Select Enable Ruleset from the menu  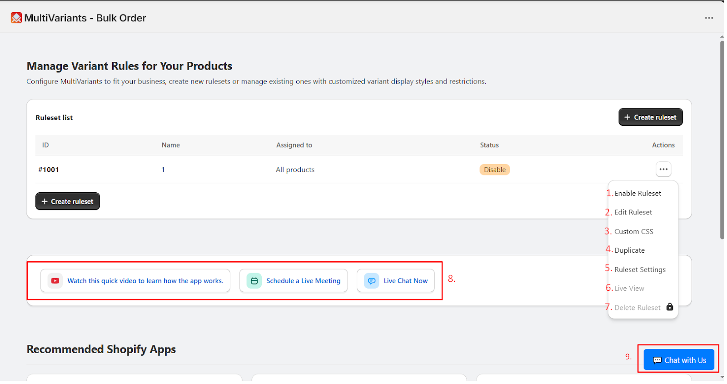pos(637,193)
